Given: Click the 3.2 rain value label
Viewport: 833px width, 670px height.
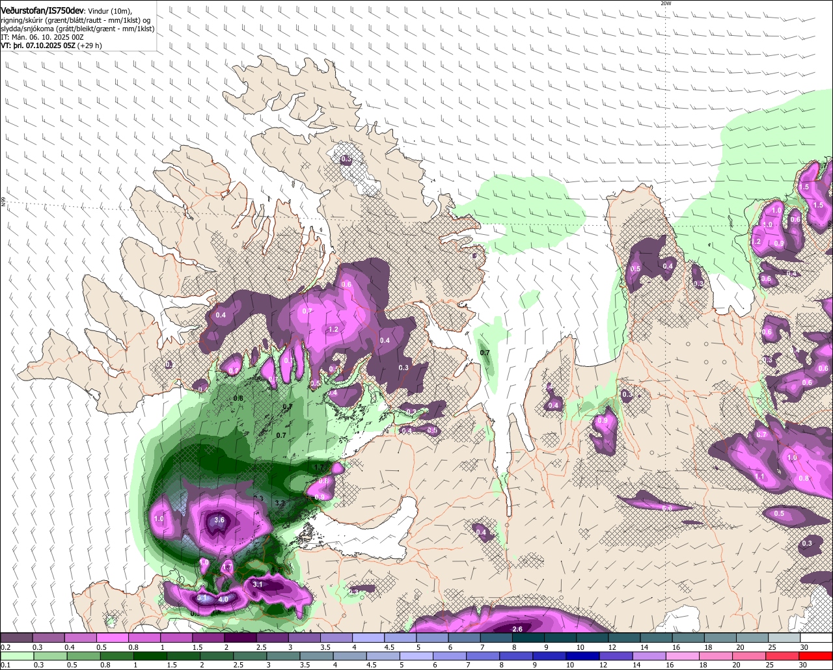Looking at the screenshot, I should click(280, 503).
